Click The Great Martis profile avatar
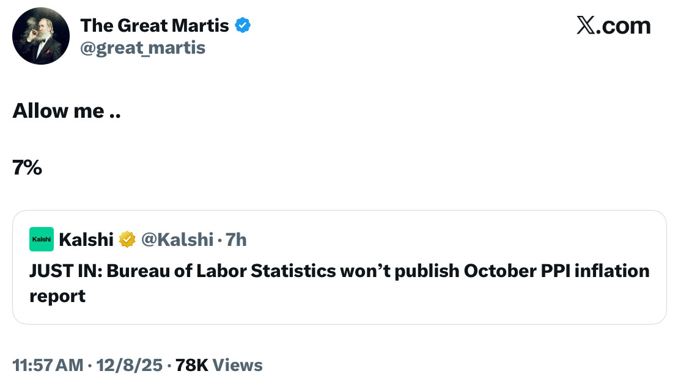The width and height of the screenshot is (689, 382). click(x=41, y=36)
